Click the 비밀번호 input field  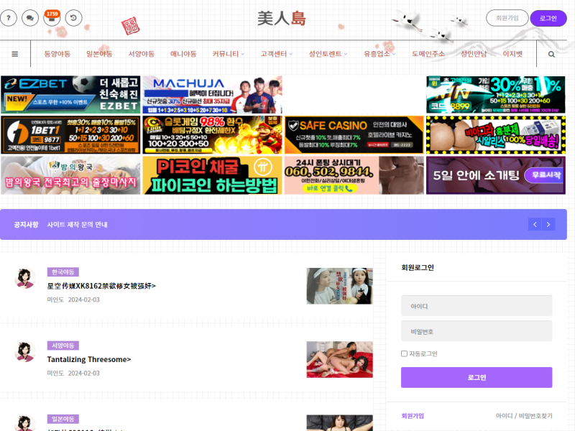[477, 331]
